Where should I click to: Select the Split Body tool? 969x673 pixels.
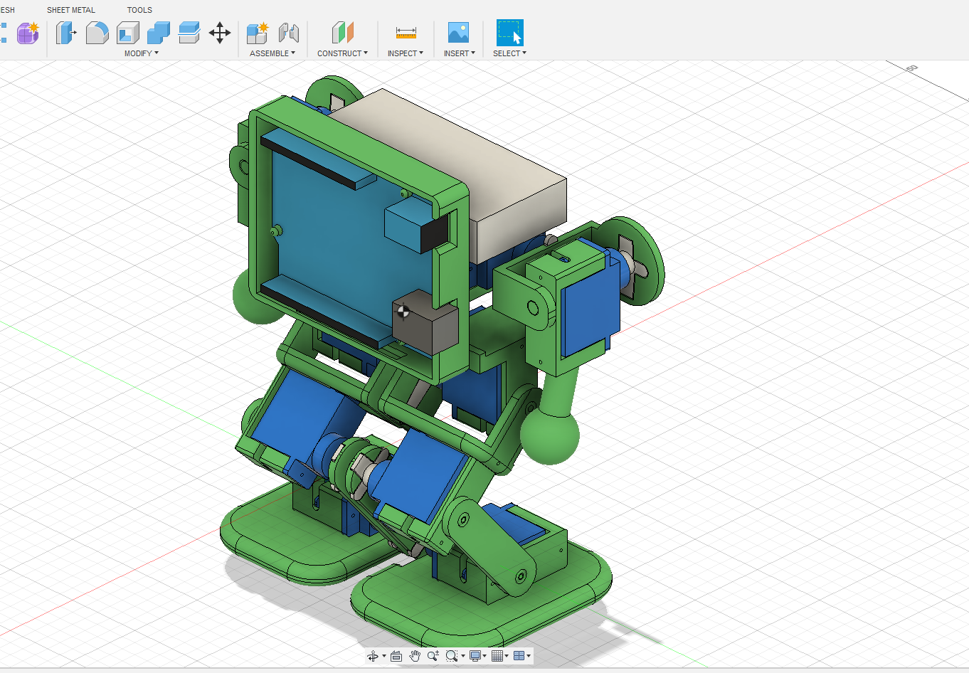point(189,33)
